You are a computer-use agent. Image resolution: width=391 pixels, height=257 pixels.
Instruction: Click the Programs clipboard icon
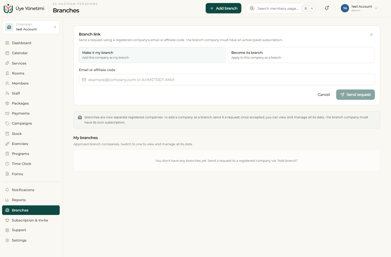(7, 154)
